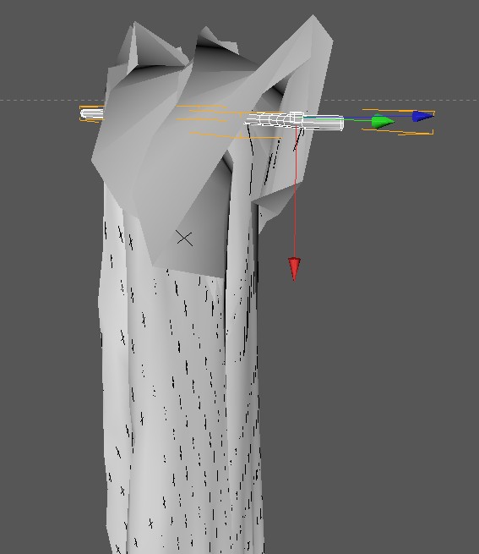479x554 pixels.
Task: Click the black X marker on the mesh
Action: 184,239
